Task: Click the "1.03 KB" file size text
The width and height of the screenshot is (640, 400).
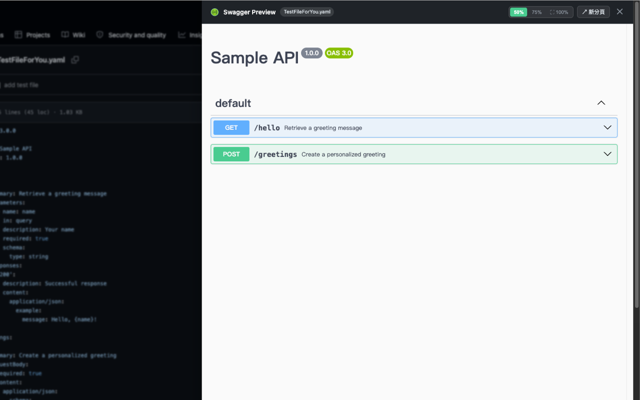Action: point(70,112)
